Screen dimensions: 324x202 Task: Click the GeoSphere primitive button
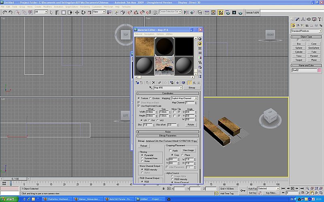313,48
